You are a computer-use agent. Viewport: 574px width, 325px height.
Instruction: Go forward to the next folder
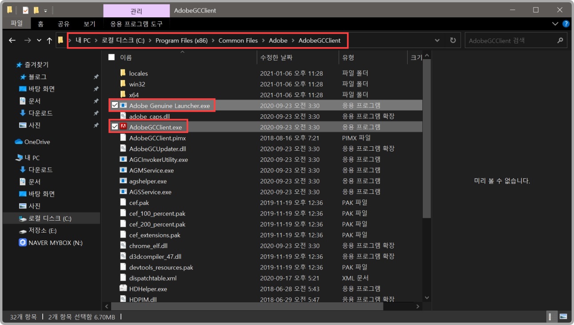tap(28, 40)
